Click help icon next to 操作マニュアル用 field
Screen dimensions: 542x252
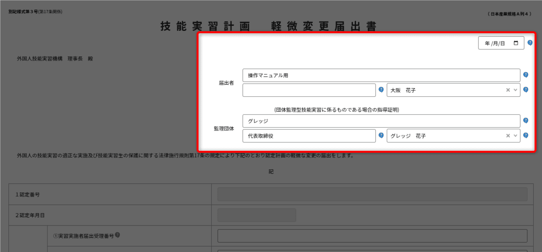click(526, 75)
